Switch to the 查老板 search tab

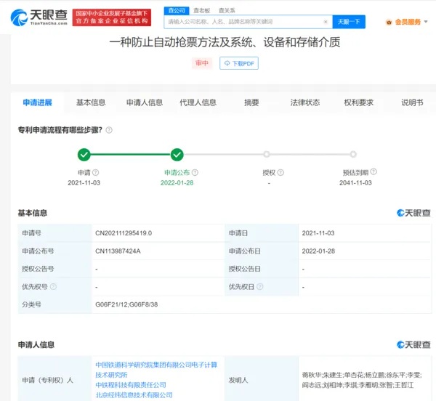coord(201,10)
